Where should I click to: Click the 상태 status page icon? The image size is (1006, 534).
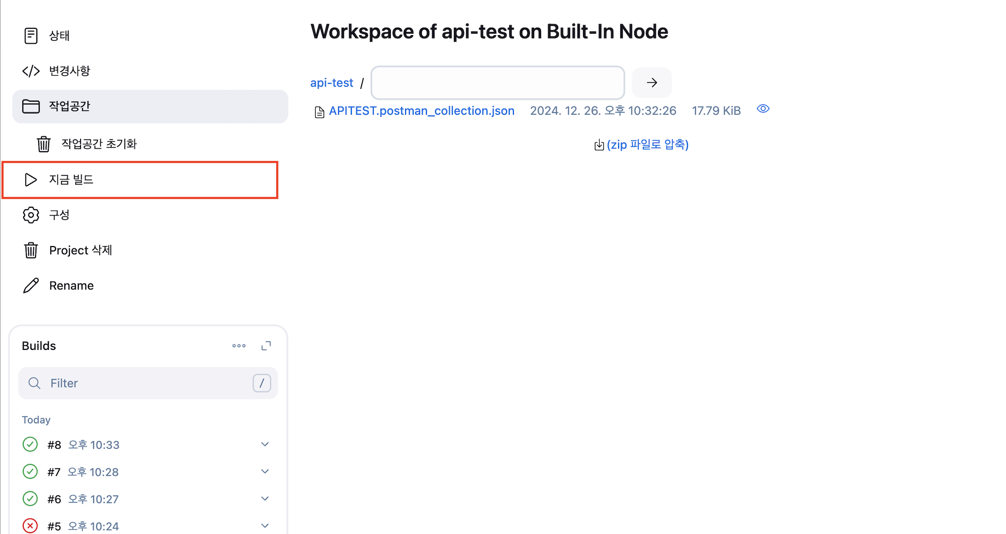click(31, 36)
